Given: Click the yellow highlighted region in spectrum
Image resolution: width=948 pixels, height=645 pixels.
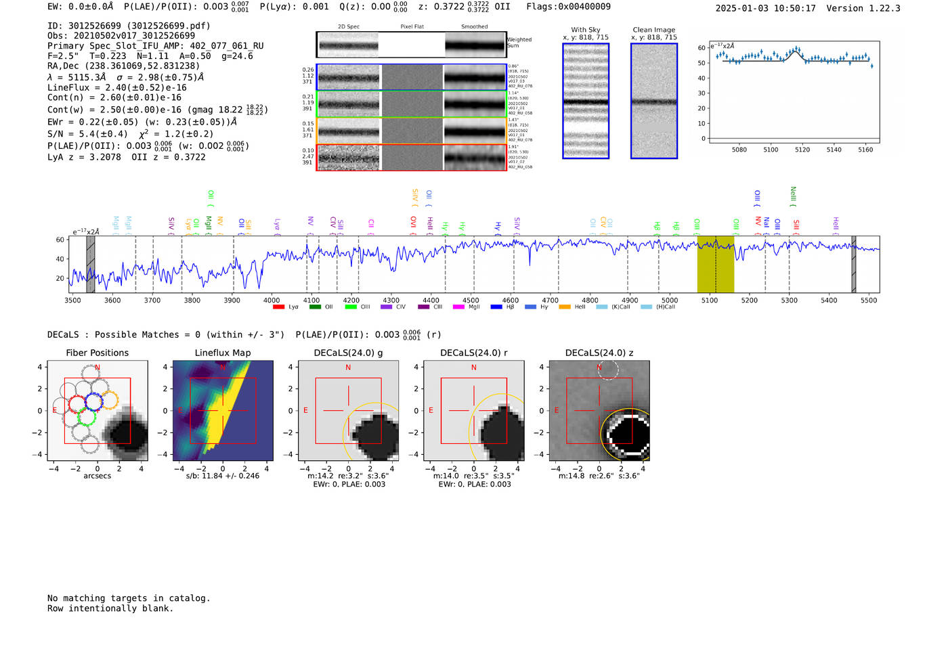Looking at the screenshot, I should (716, 265).
